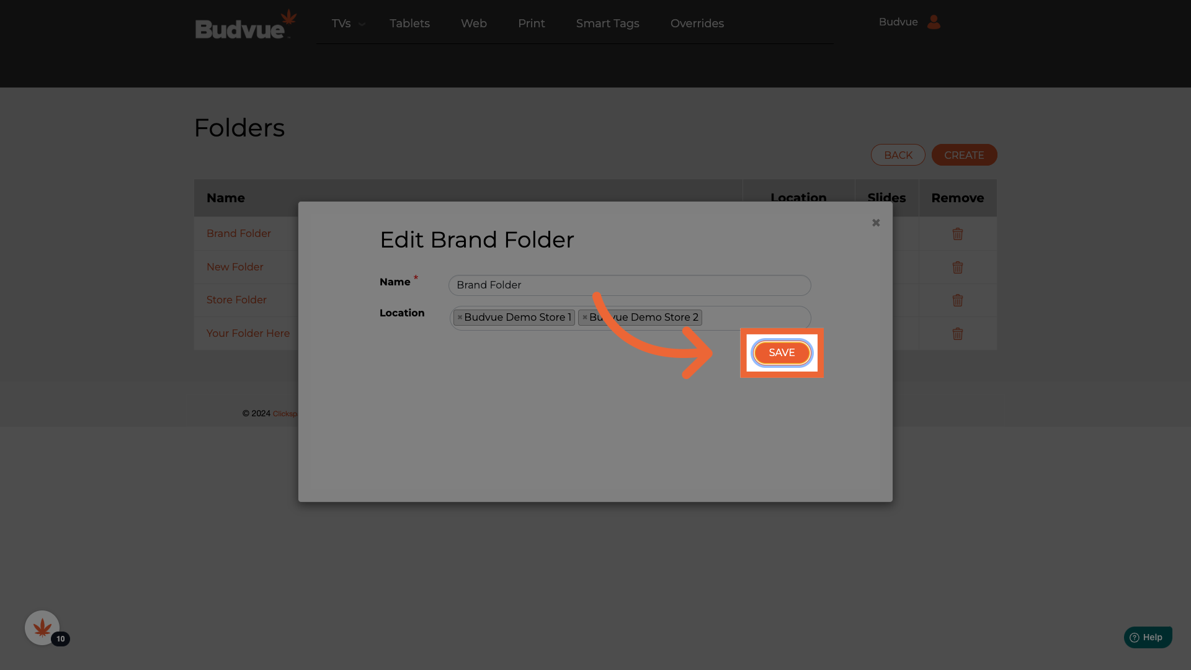The image size is (1191, 670).
Task: Remove Budvue Demo Store 2 tag
Action: pyautogui.click(x=584, y=317)
